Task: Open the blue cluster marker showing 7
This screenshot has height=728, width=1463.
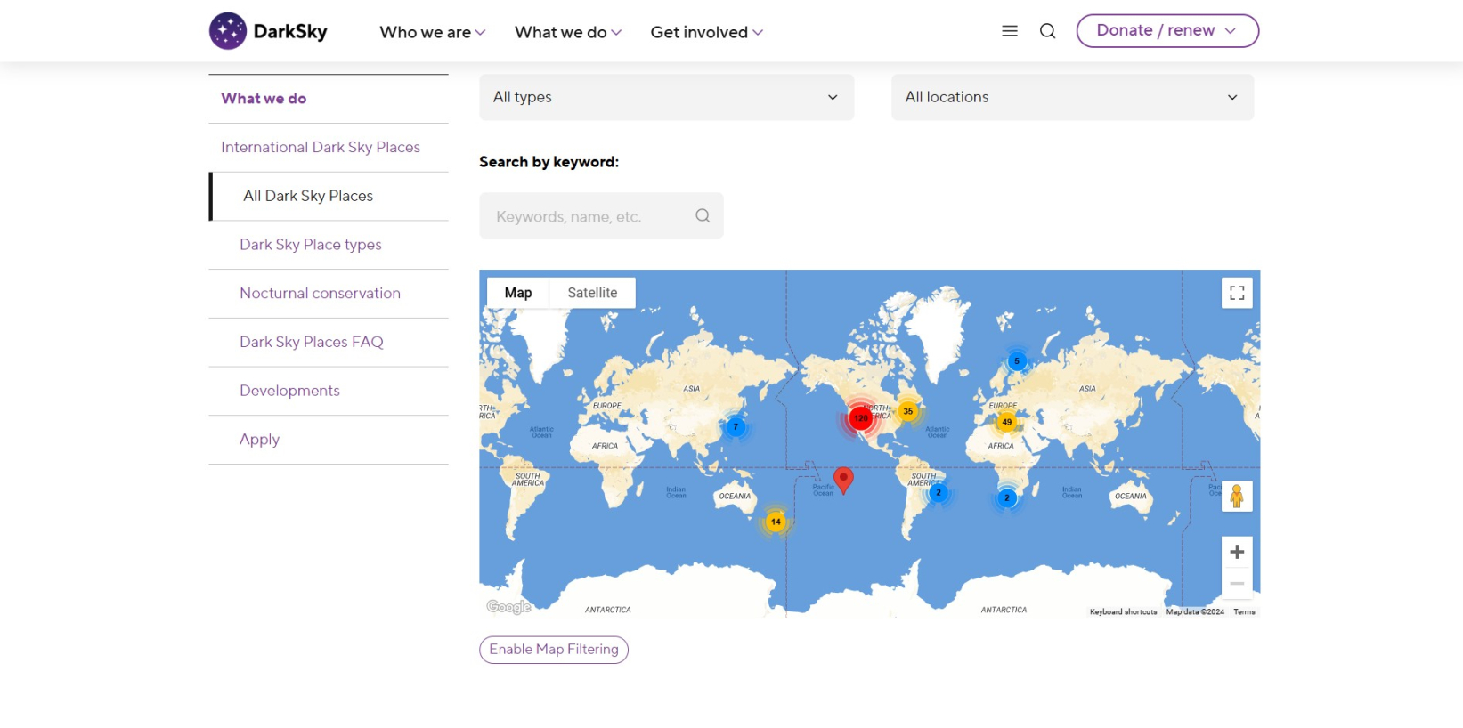Action: tap(736, 426)
